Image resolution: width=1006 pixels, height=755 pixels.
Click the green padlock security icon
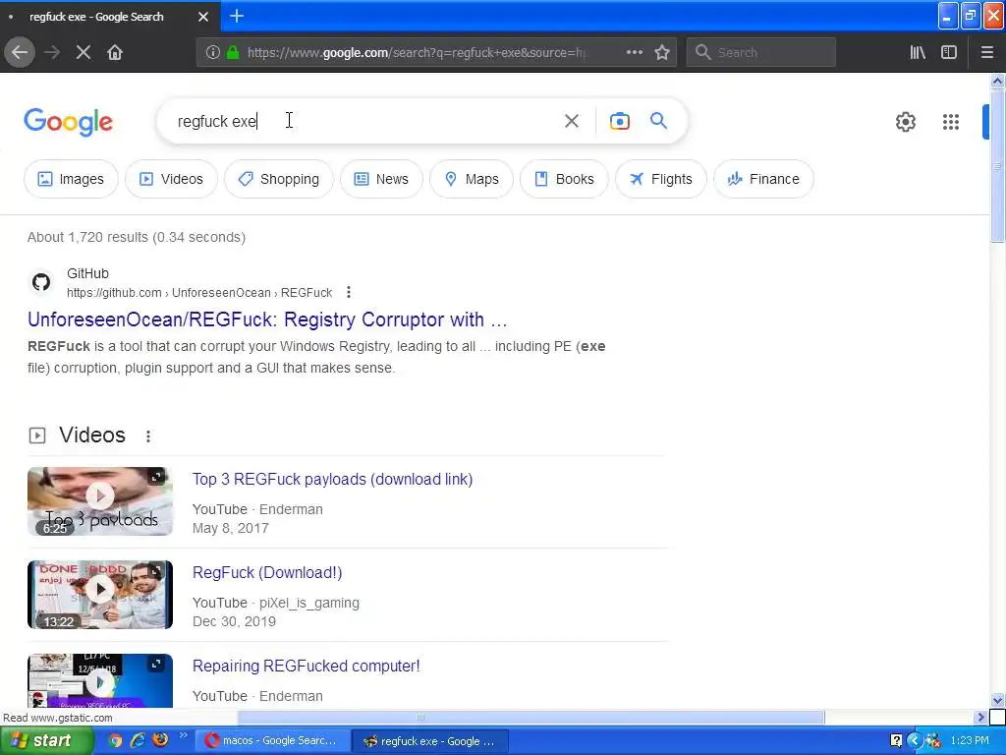point(233,52)
